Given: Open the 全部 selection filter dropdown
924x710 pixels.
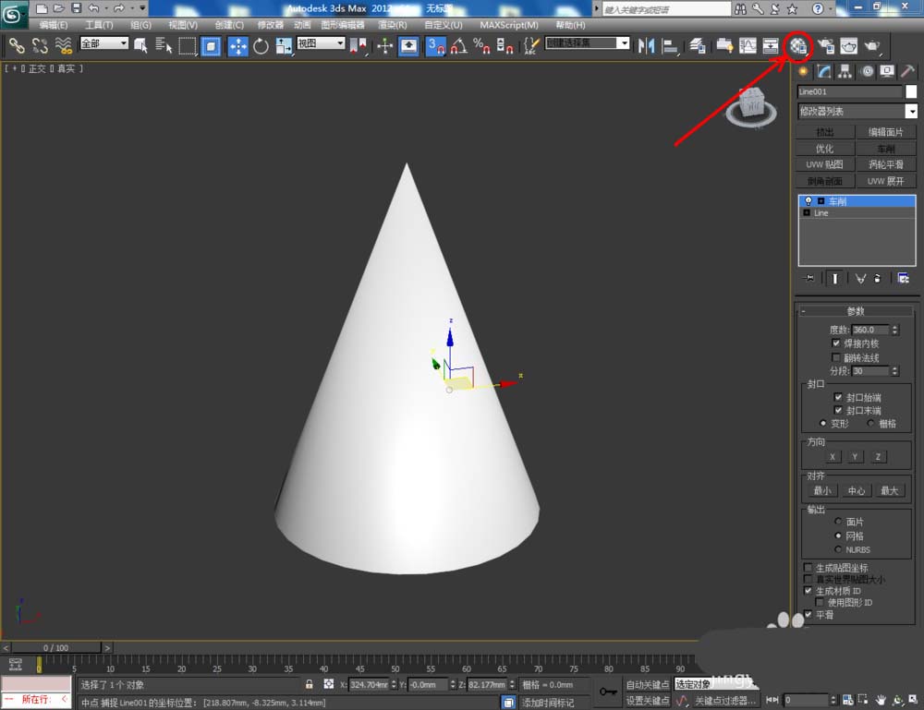Looking at the screenshot, I should click(104, 43).
